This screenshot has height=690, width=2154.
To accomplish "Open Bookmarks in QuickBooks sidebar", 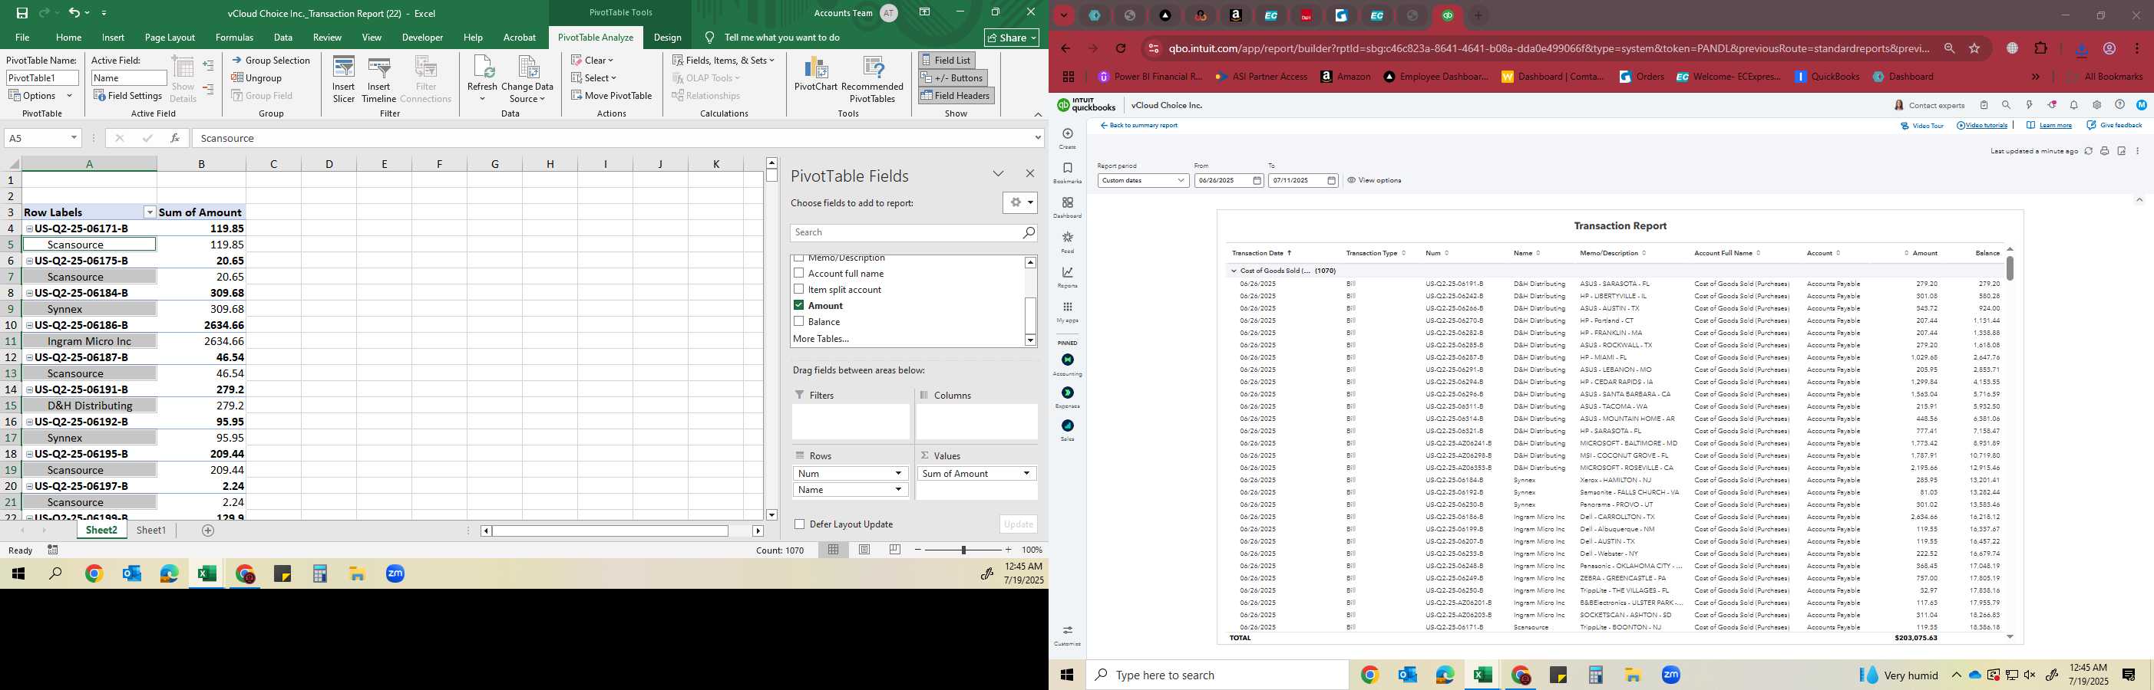I will click(x=1067, y=173).
